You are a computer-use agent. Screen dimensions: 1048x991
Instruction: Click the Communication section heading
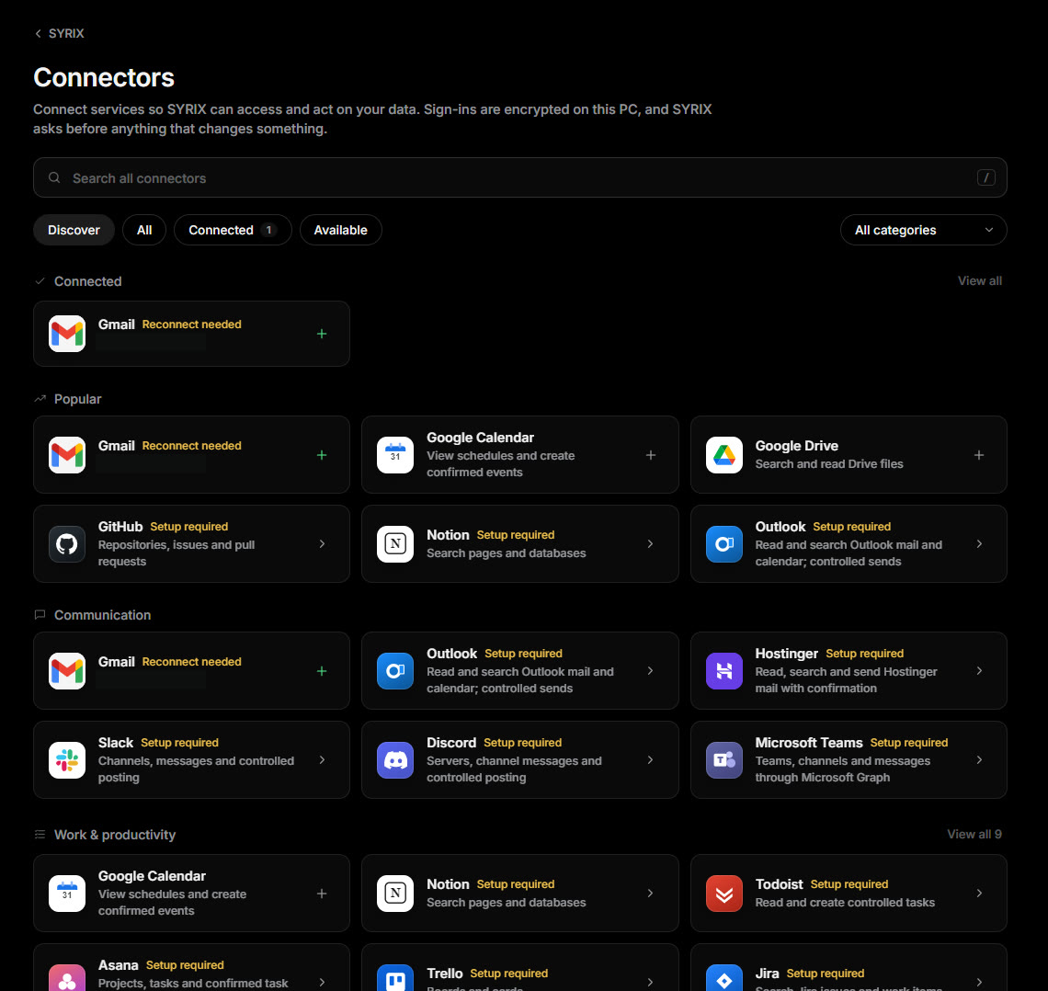pyautogui.click(x=102, y=615)
